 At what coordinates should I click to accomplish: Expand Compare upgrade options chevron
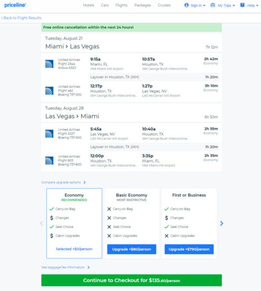click(x=84, y=183)
